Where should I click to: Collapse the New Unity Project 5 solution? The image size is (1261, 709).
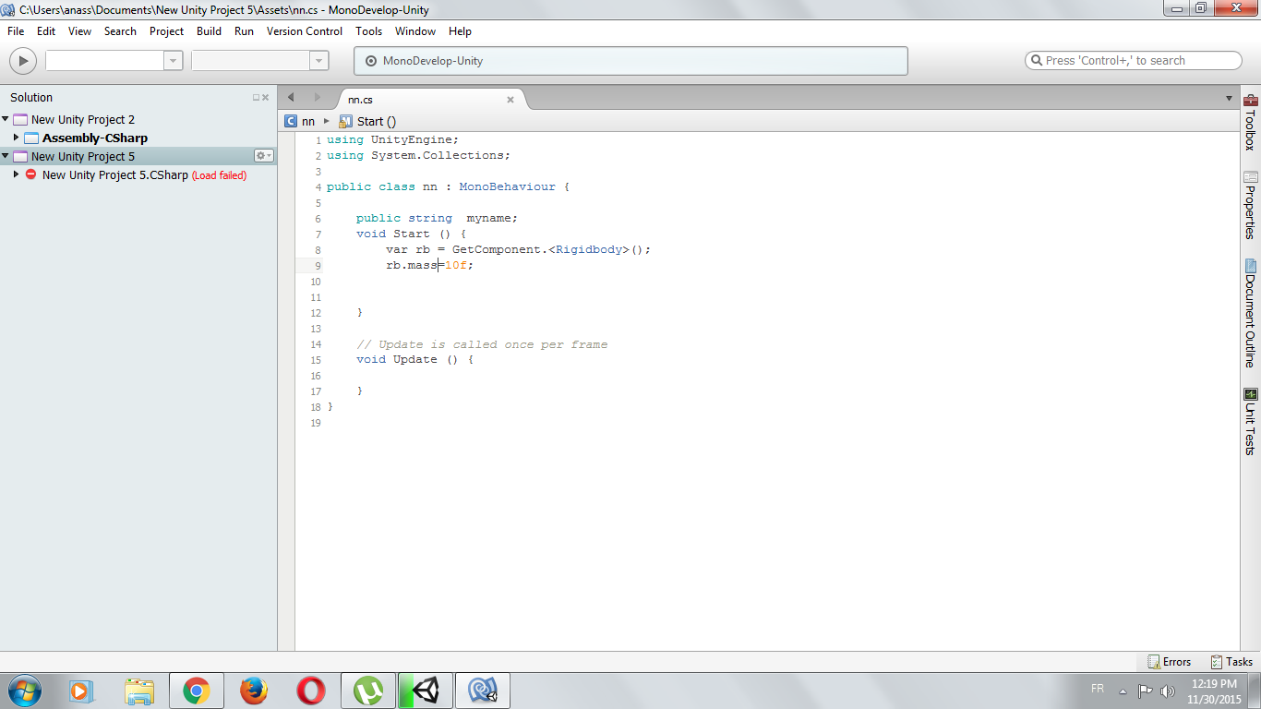coord(6,156)
